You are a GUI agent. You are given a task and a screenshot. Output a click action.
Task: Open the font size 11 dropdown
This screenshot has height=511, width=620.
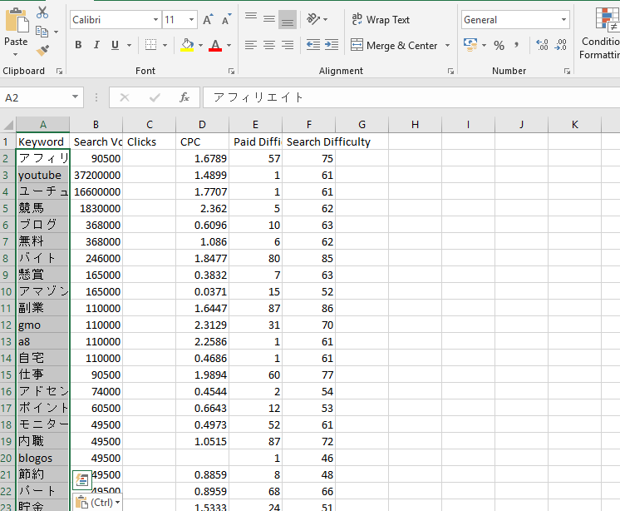tap(191, 20)
